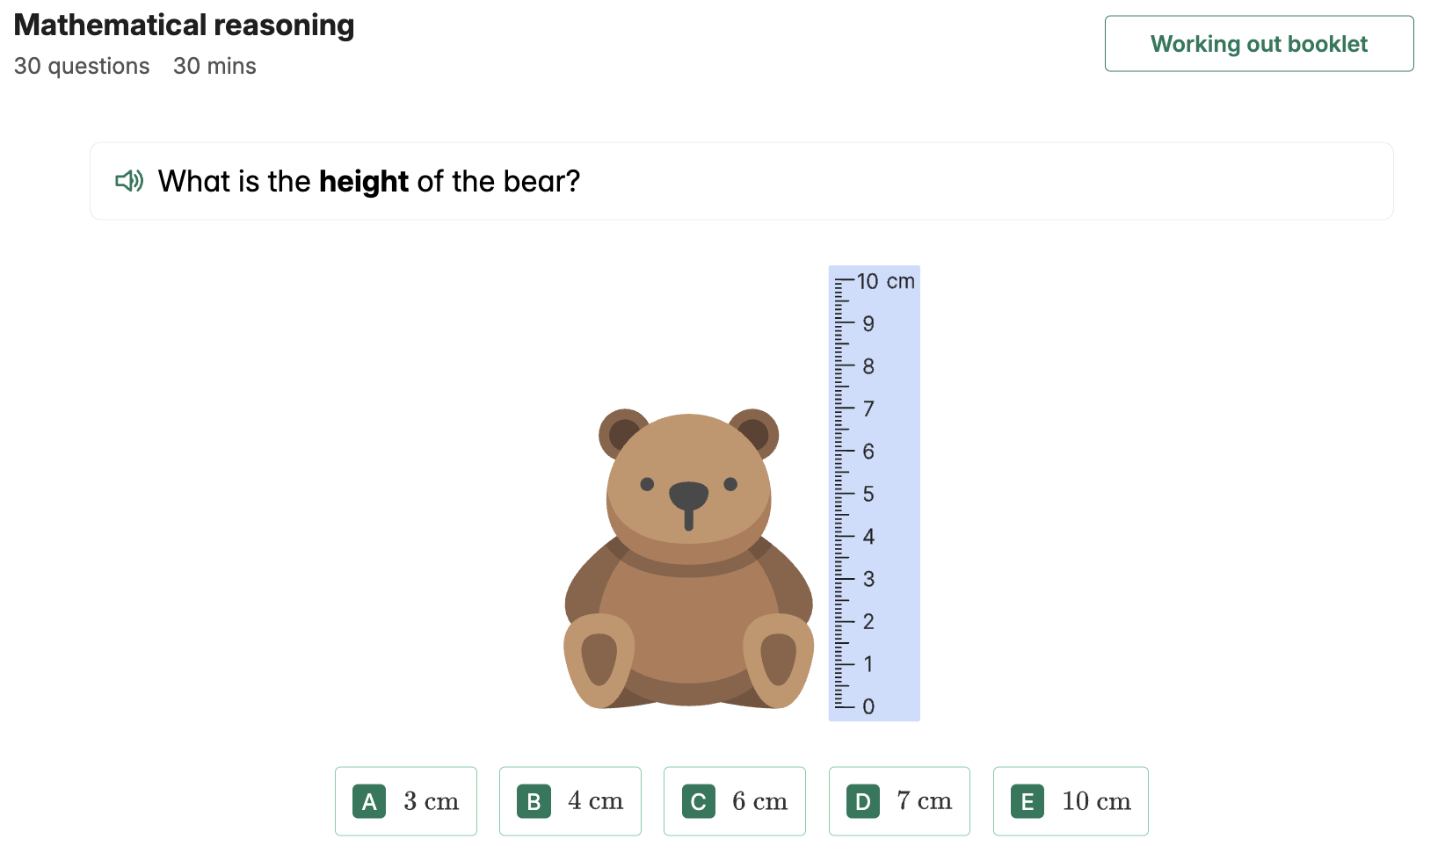Click the "30 questions" label
The image size is (1445, 868).
82,66
